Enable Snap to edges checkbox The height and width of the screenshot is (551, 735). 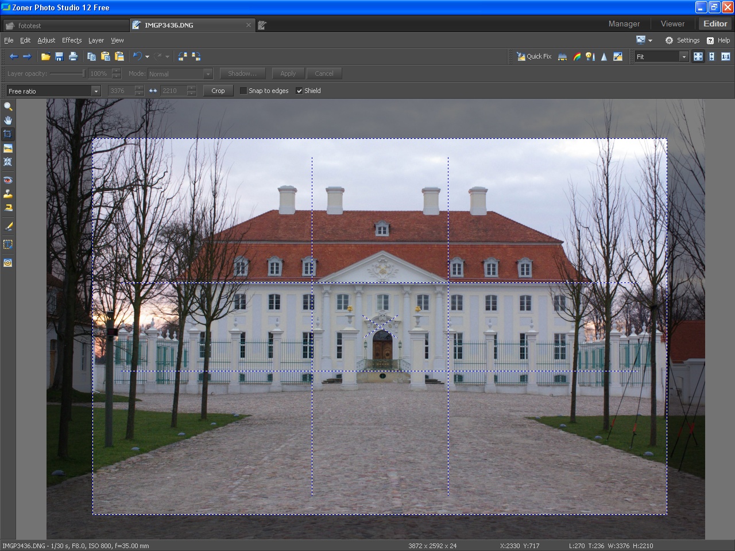click(x=243, y=91)
